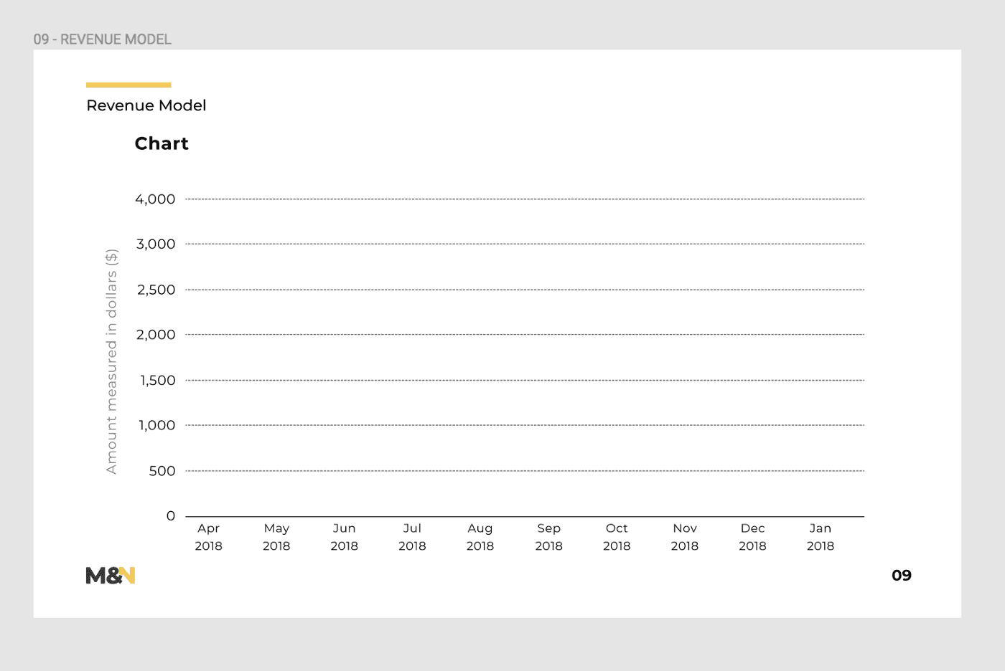Click the 1,000 y-axis label
Viewport: 1005px width, 671px height.
click(x=157, y=425)
